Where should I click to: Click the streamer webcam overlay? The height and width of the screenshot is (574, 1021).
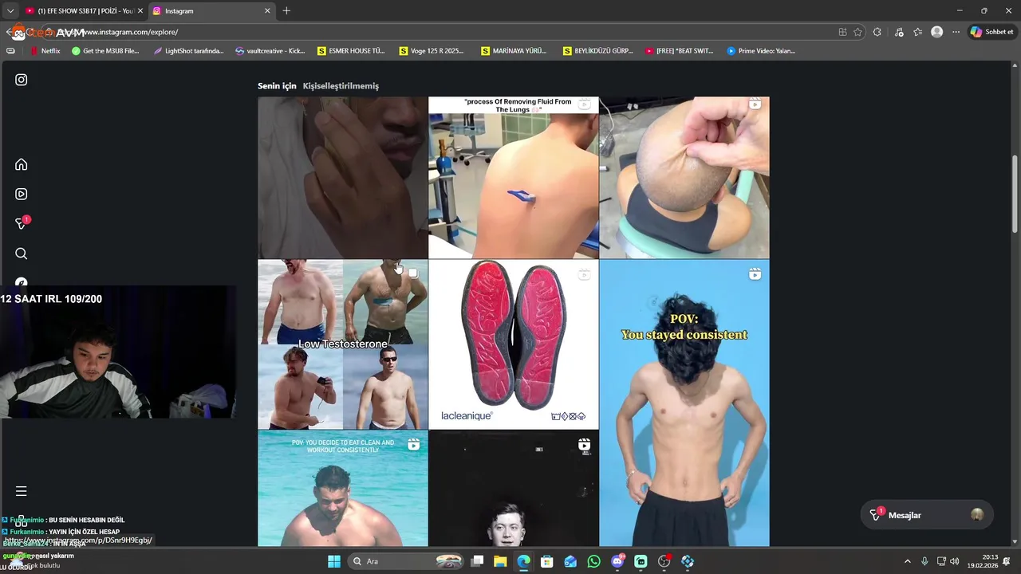(x=118, y=352)
